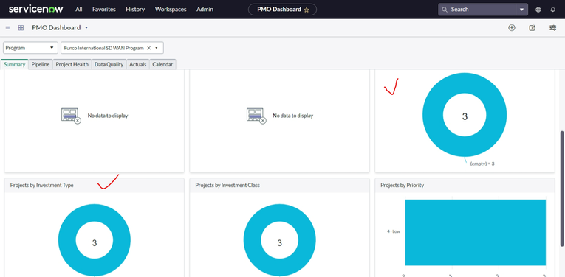Open the All menu
This screenshot has width=565, height=277.
click(79, 10)
